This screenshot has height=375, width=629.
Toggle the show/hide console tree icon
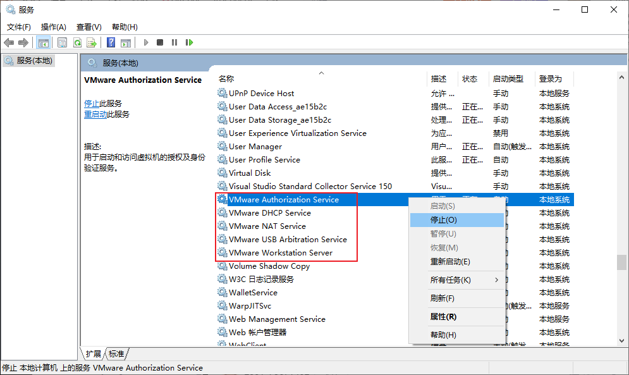click(x=44, y=42)
